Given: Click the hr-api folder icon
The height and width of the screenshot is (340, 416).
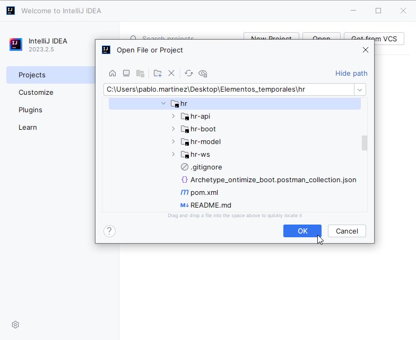Looking at the screenshot, I should (185, 117).
